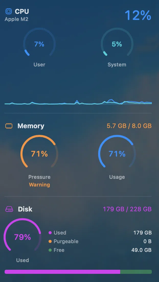Click the CPU chip icon
Viewport: 159px width, 282px height.
[x=9, y=11]
